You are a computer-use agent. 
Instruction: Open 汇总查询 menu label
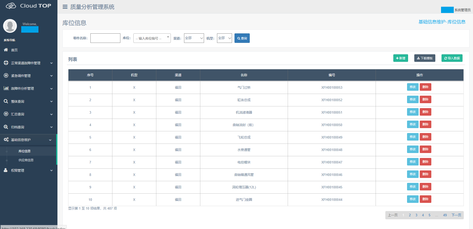[x=17, y=114]
